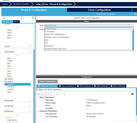This screenshot has width=137, height=123.
Task: Choose Synchronous from the mode list
Action: pos(50,31)
